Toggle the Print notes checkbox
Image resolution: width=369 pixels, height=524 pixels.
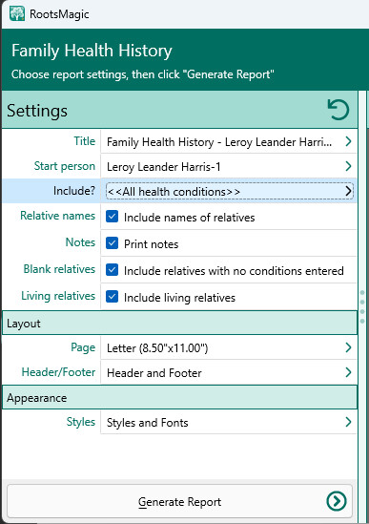pos(112,243)
